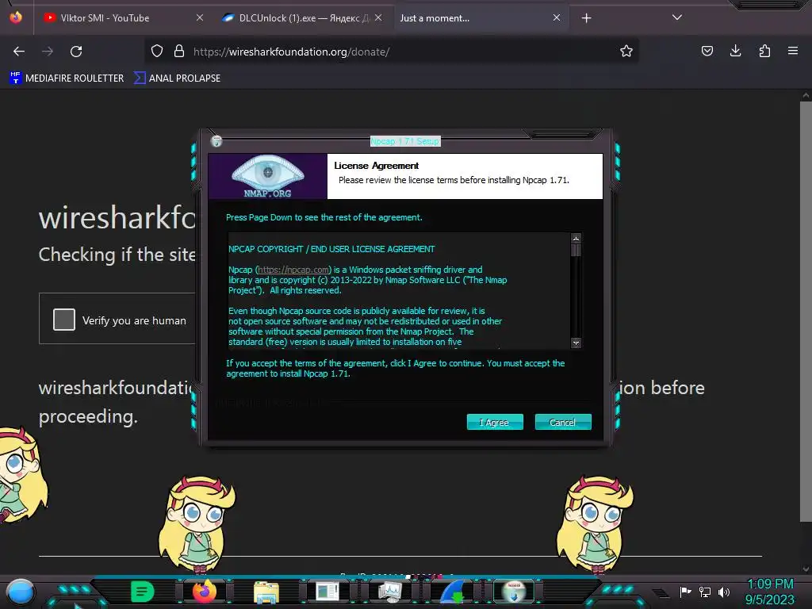The width and height of the screenshot is (812, 609).
Task: Open the Start orb
Action: pos(20,592)
